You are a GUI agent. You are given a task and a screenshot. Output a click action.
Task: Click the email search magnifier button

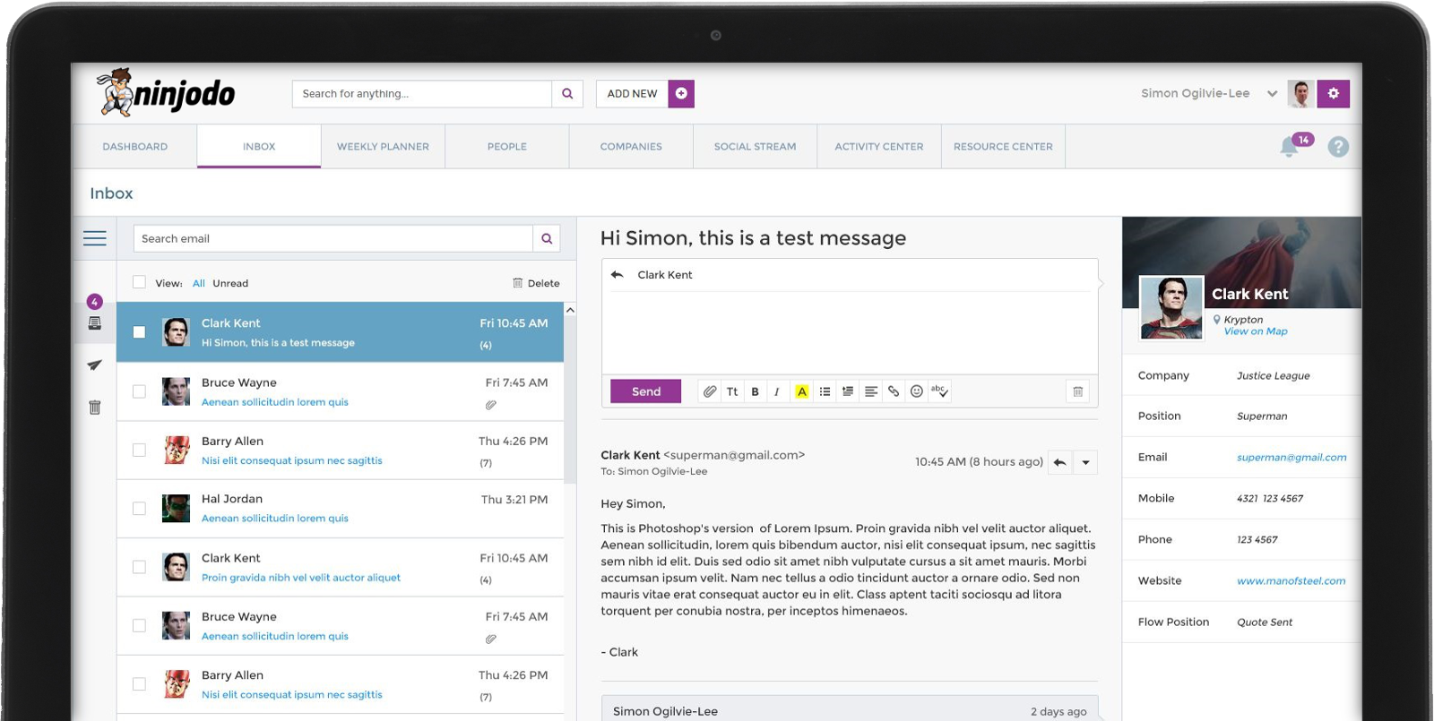[547, 239]
